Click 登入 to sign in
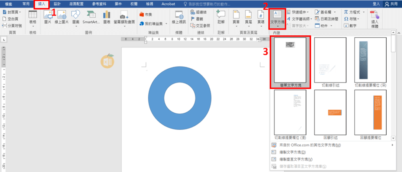 [376, 4]
